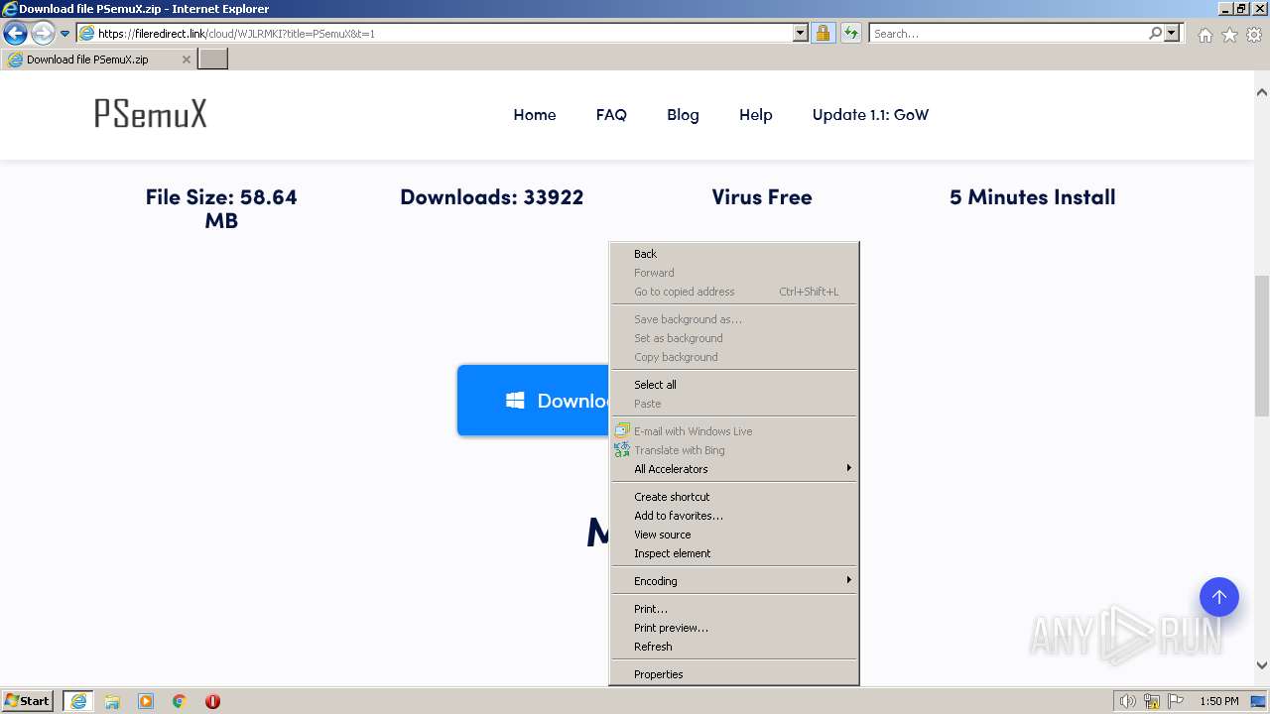Viewport: 1270px width, 714px height.
Task: Expand the Encoding submenu
Action: (x=734, y=581)
